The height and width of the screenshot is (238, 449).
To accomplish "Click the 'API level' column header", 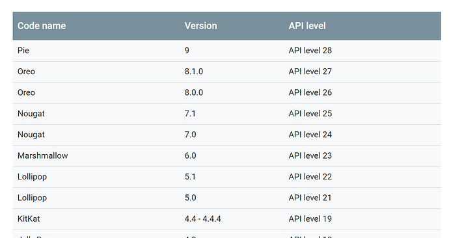I will (x=307, y=26).
